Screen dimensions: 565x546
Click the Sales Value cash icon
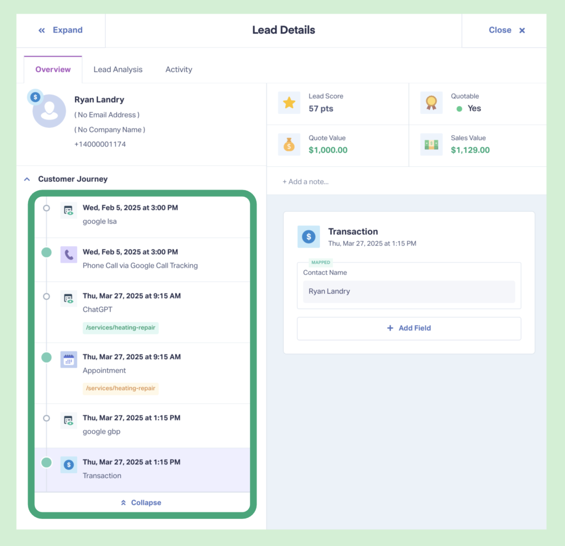pos(431,144)
